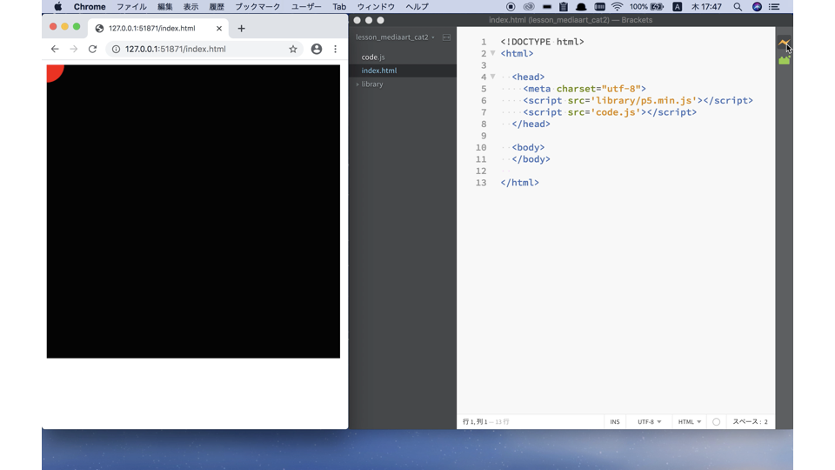The image size is (835, 470).
Task: Open the ウィンドウ menu
Action: (x=376, y=7)
